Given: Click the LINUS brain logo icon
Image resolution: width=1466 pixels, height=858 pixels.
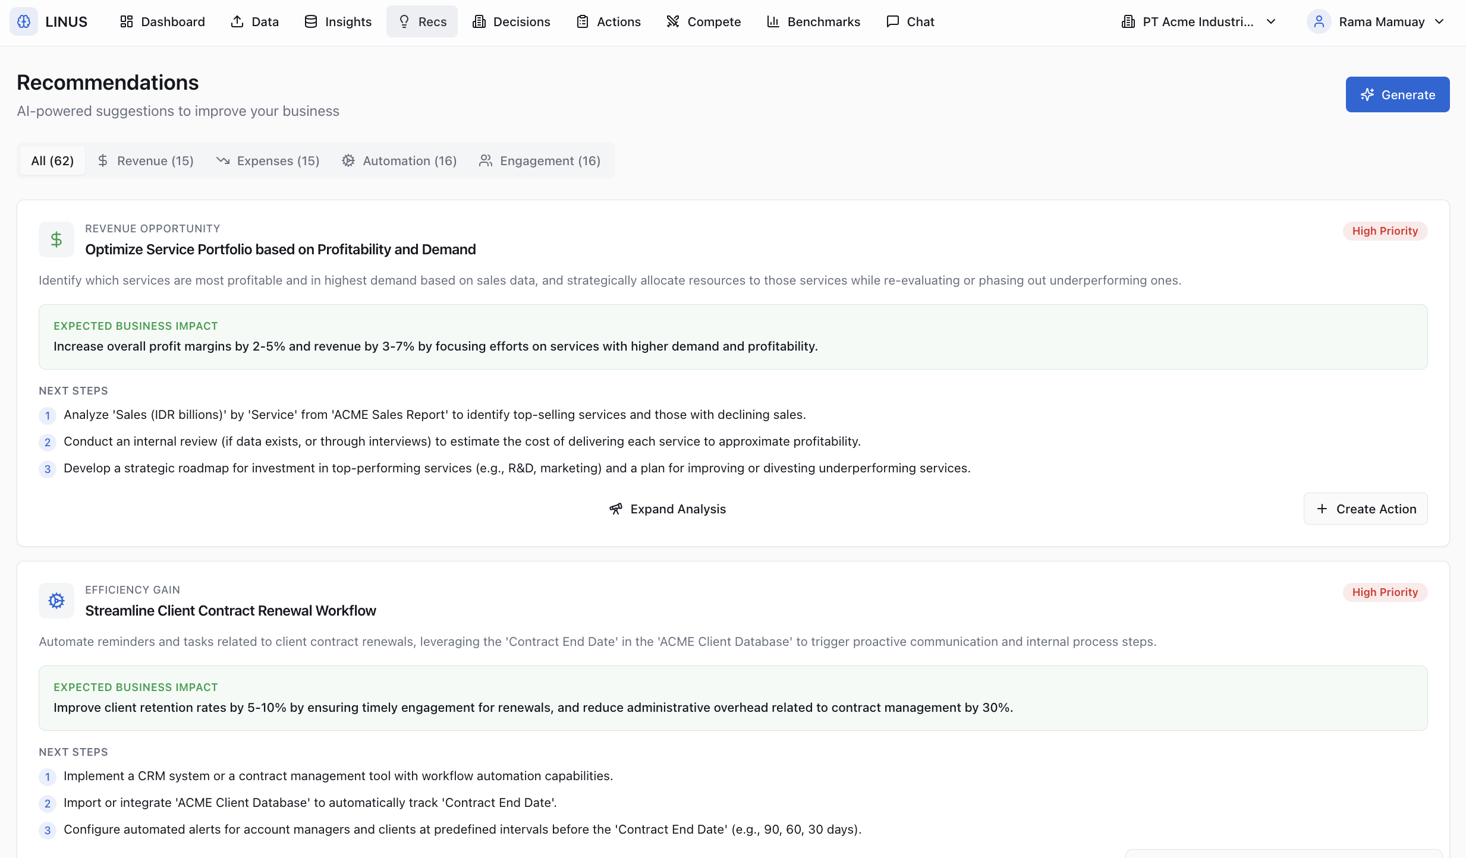Looking at the screenshot, I should pos(24,21).
